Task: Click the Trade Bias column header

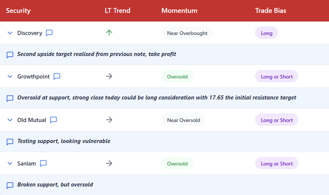Action: tap(270, 11)
